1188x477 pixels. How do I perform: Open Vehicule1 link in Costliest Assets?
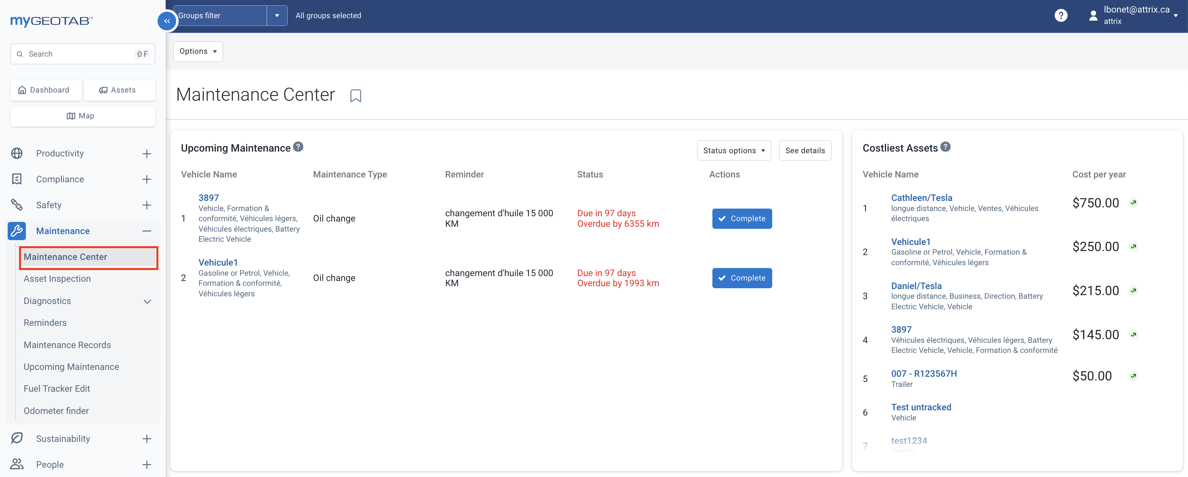[910, 242]
